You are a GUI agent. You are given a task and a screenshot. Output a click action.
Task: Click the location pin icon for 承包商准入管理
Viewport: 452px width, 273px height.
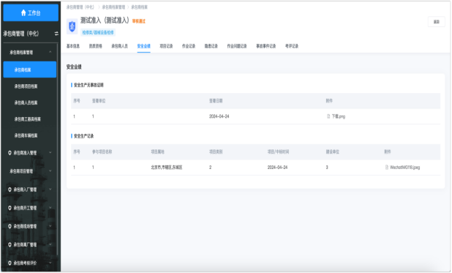(10, 153)
